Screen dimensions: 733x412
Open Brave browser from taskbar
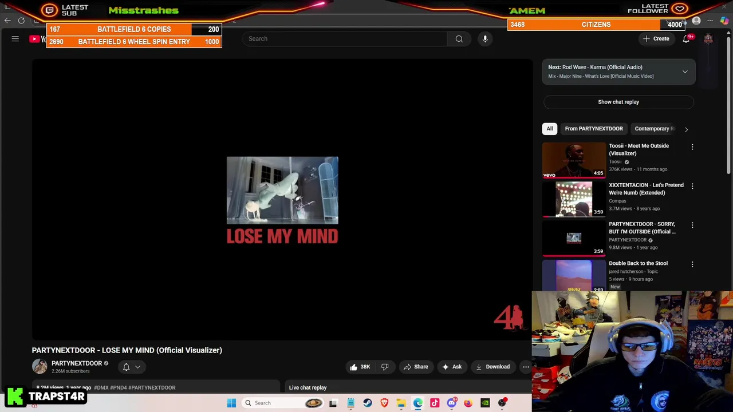[384, 403]
